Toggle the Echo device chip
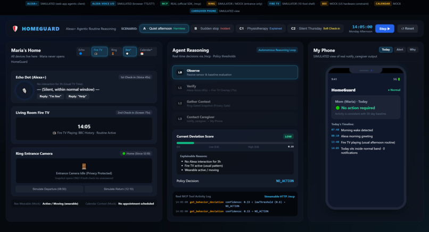 (83, 52)
